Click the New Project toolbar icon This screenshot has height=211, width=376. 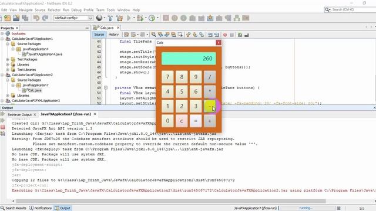coord(7,18)
